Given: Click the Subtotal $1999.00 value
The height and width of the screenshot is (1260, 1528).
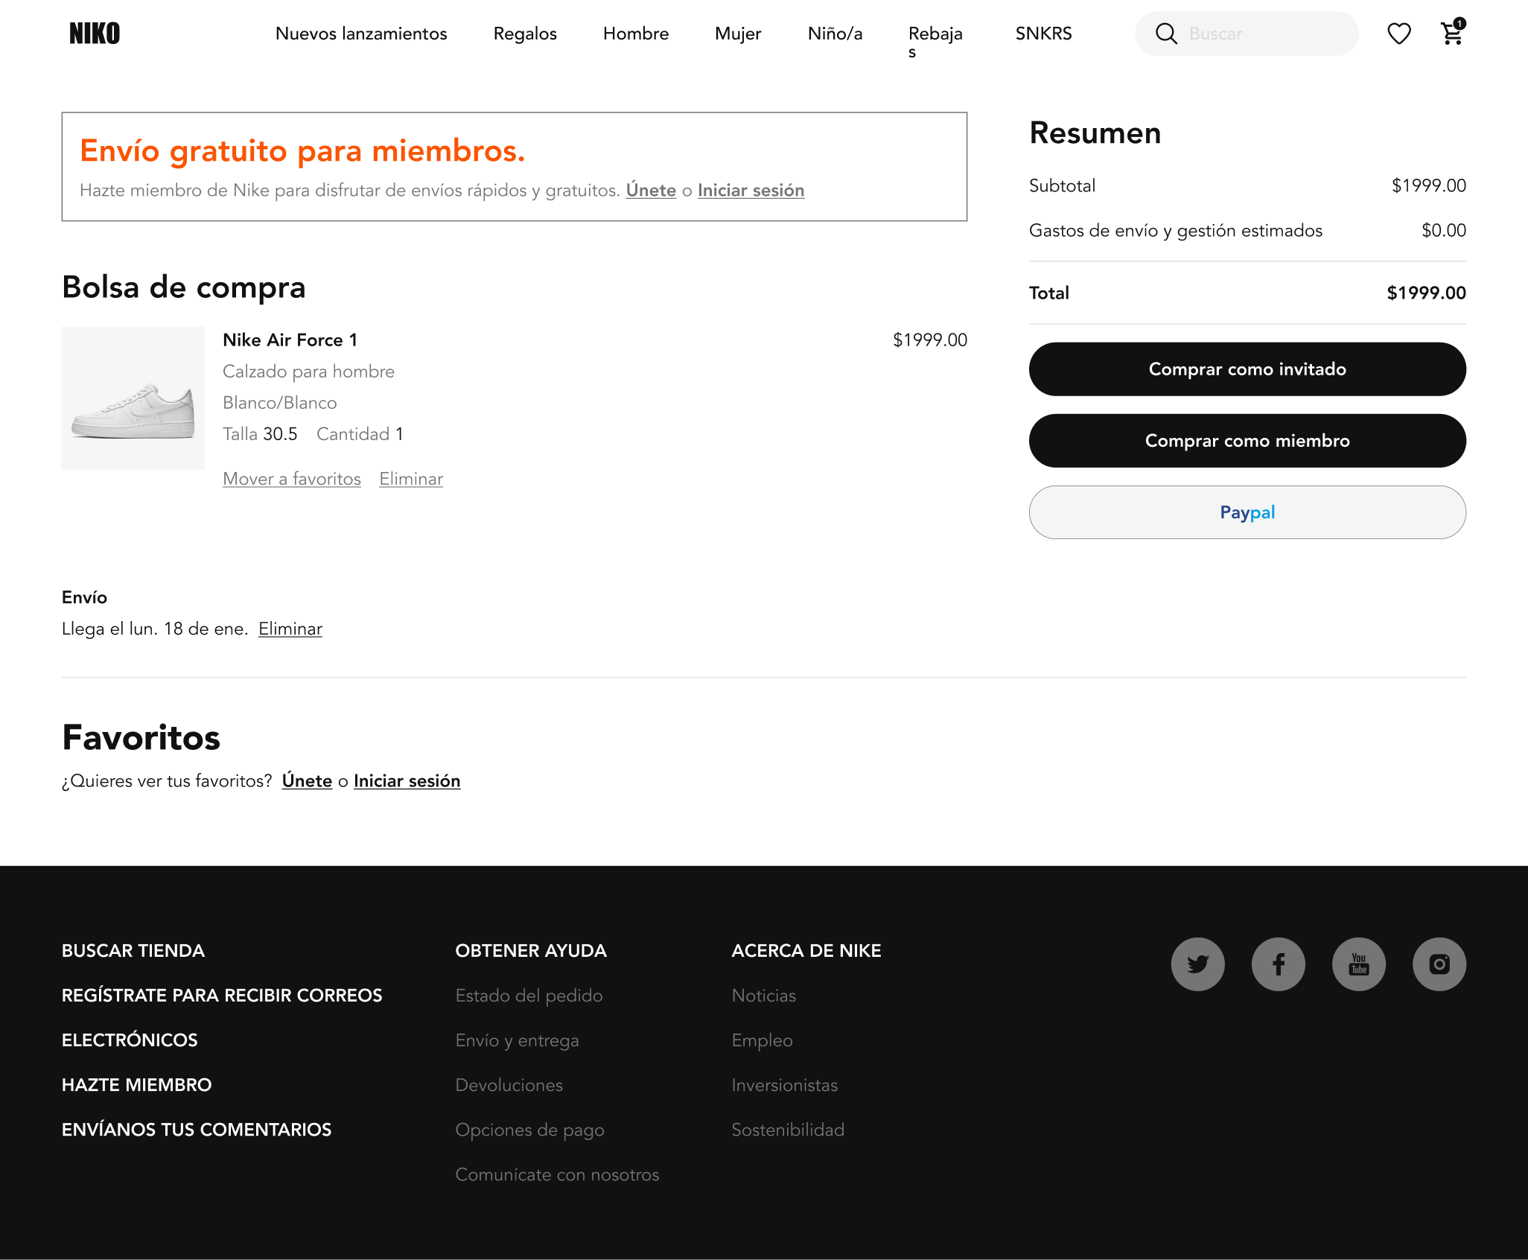Looking at the screenshot, I should coord(1428,185).
